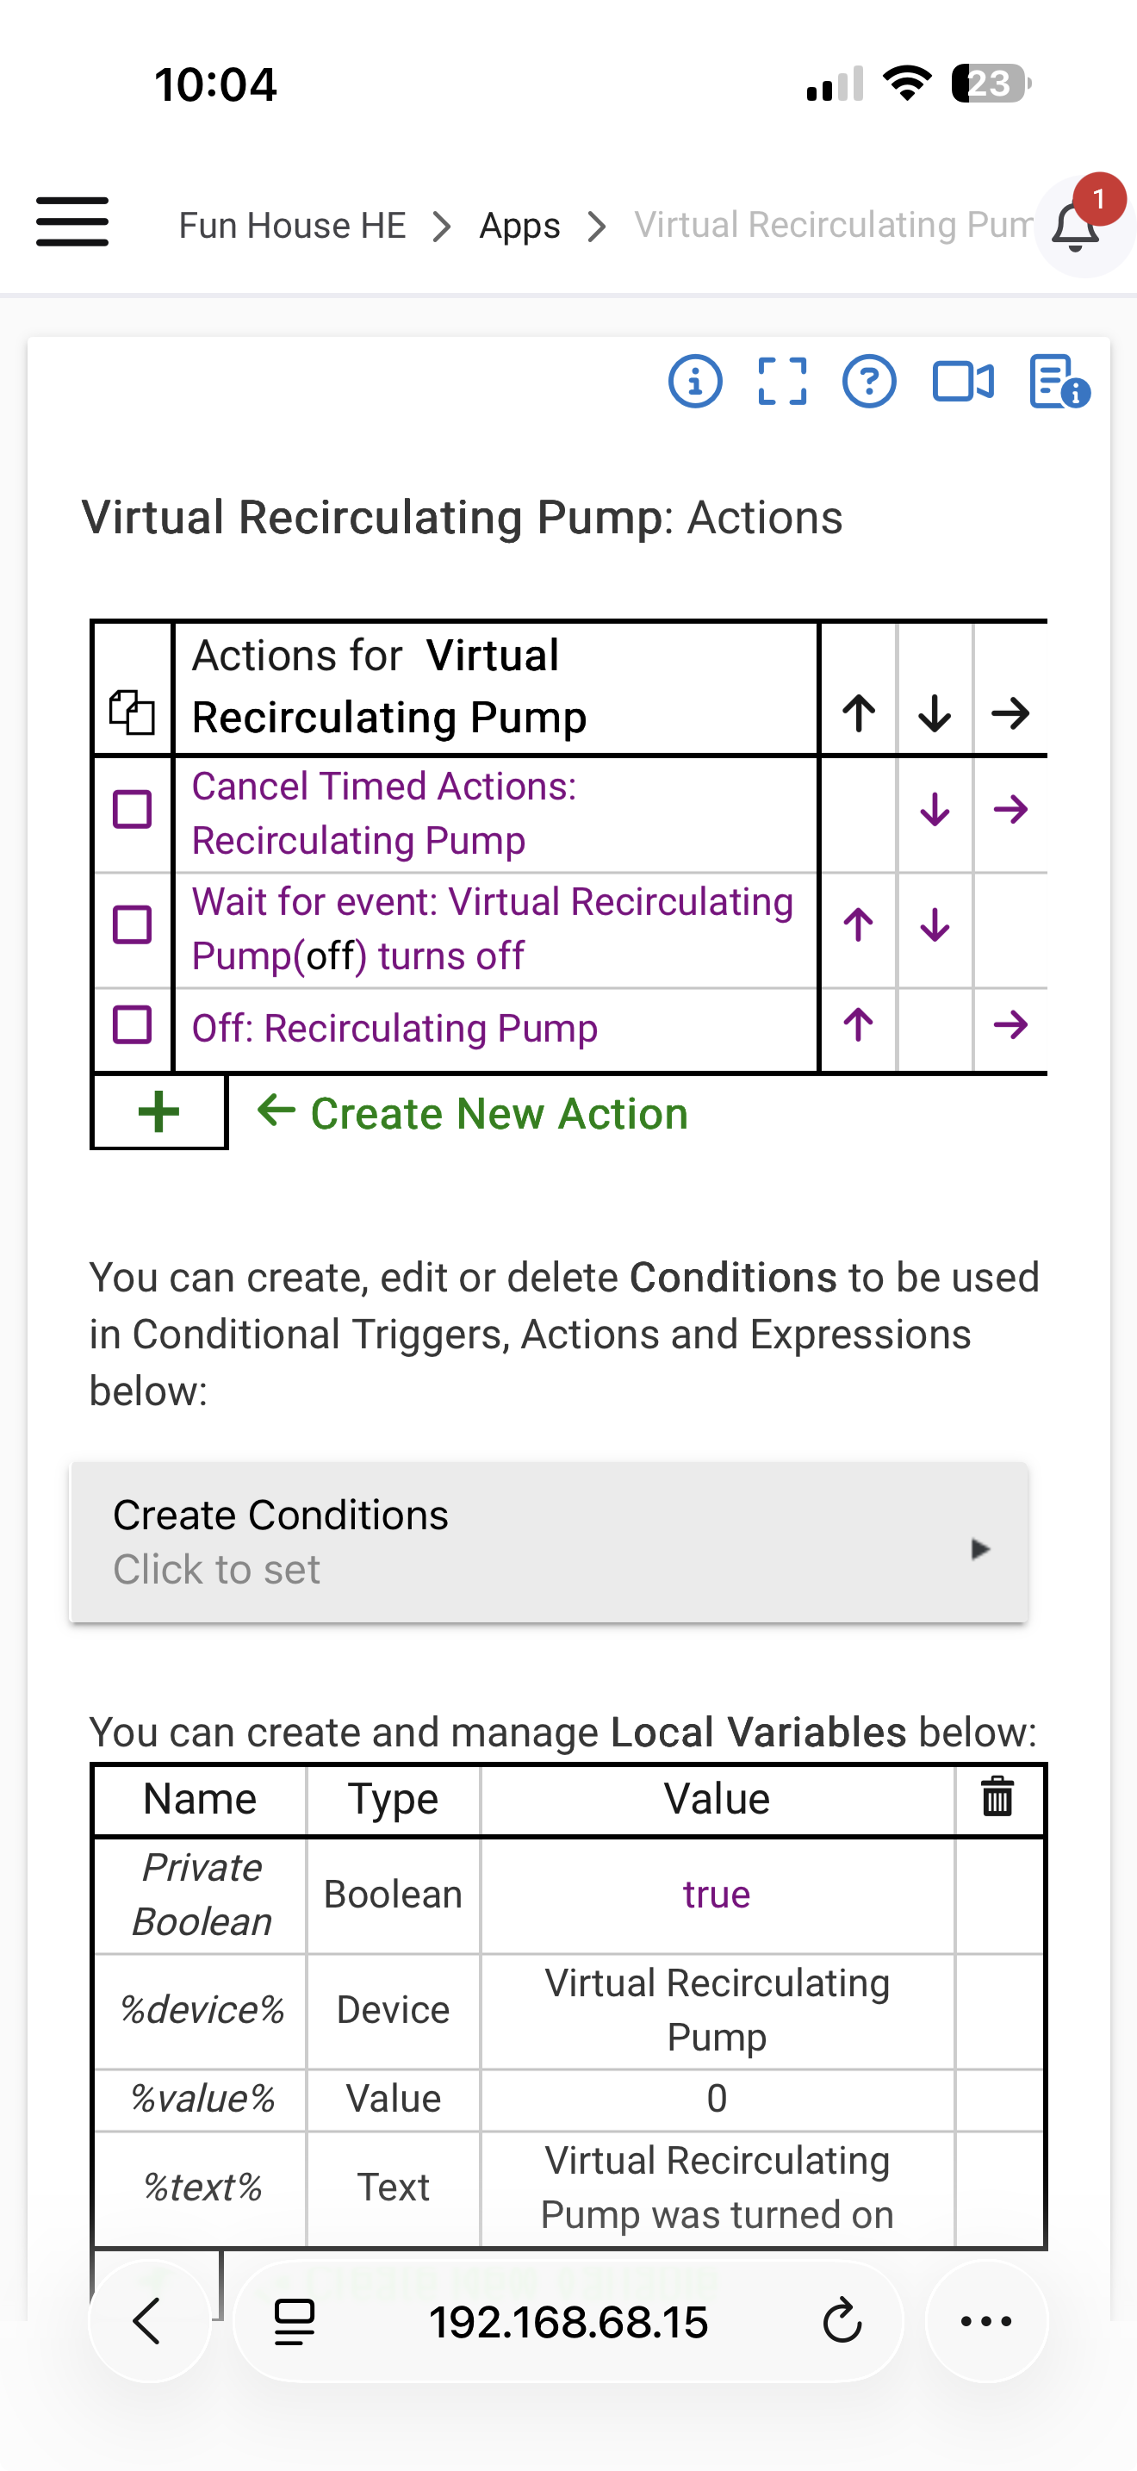Open the video tutorial camera icon
This screenshot has height=2471, width=1137.
click(x=962, y=383)
